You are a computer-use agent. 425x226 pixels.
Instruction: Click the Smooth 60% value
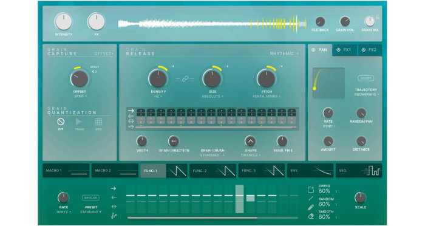click(324, 217)
